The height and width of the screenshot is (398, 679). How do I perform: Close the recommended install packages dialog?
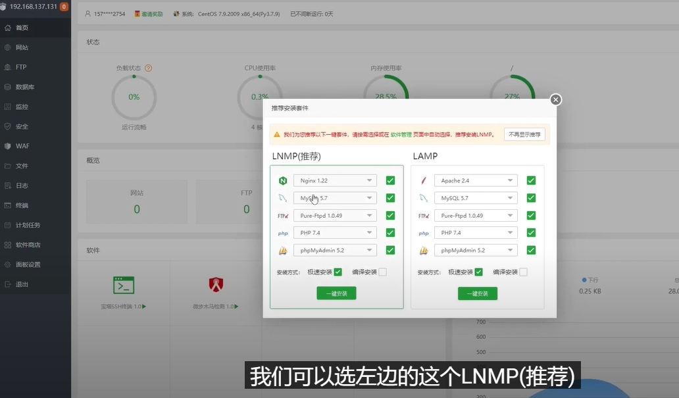(555, 99)
